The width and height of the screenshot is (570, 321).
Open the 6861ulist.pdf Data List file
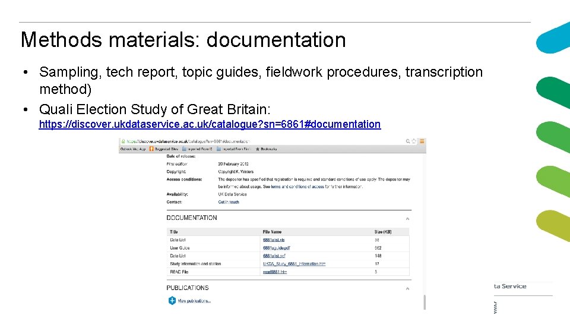tap(274, 256)
